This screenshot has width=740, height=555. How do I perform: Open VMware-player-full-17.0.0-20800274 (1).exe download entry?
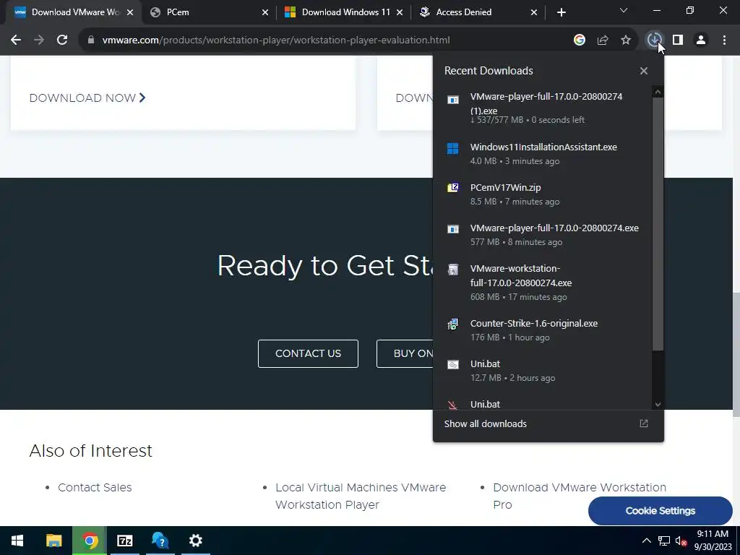[x=543, y=107]
